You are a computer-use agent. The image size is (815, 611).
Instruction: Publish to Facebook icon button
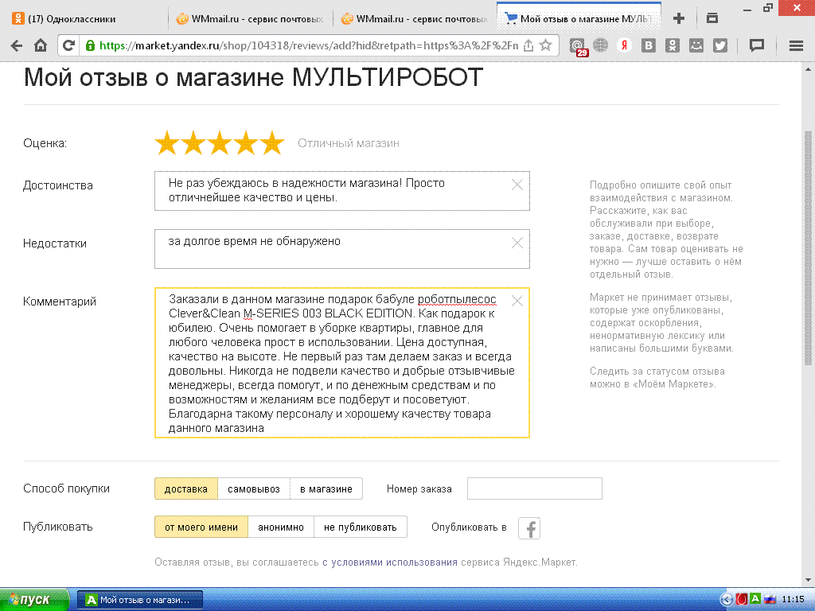[x=529, y=528]
